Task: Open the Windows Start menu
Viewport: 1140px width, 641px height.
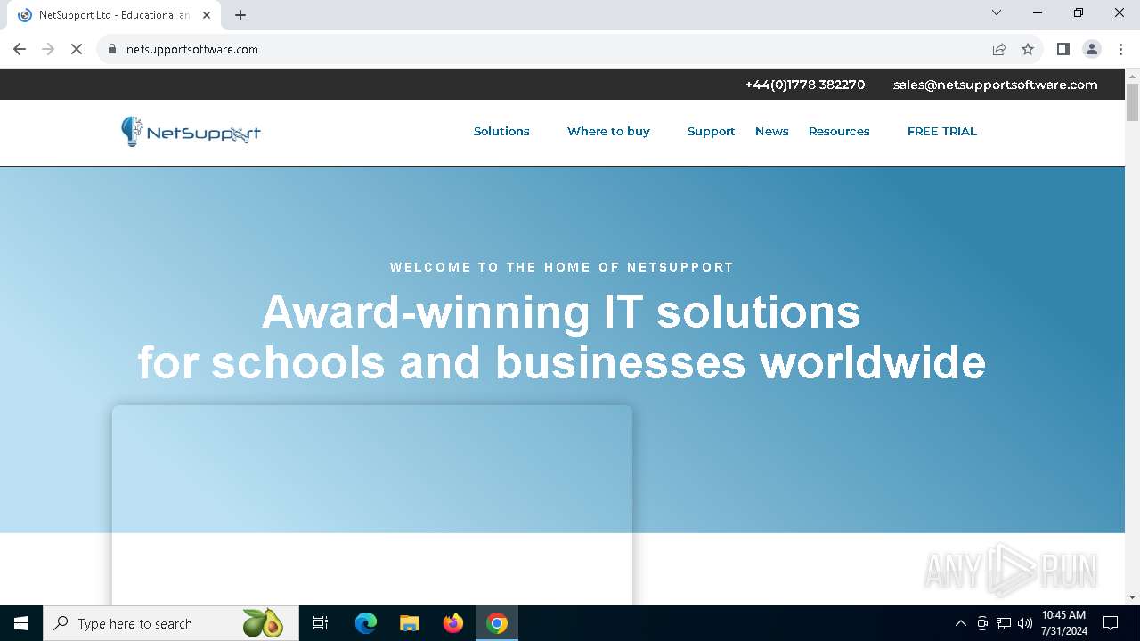Action: click(21, 623)
